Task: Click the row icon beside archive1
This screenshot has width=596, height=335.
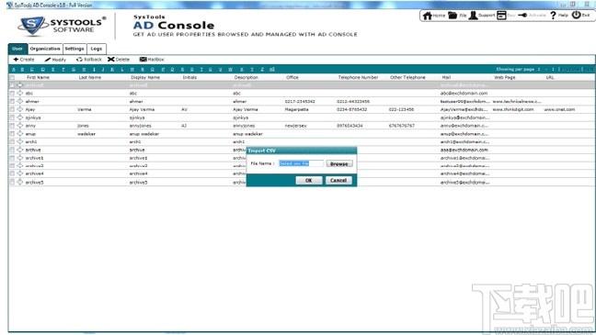Action: [19, 158]
